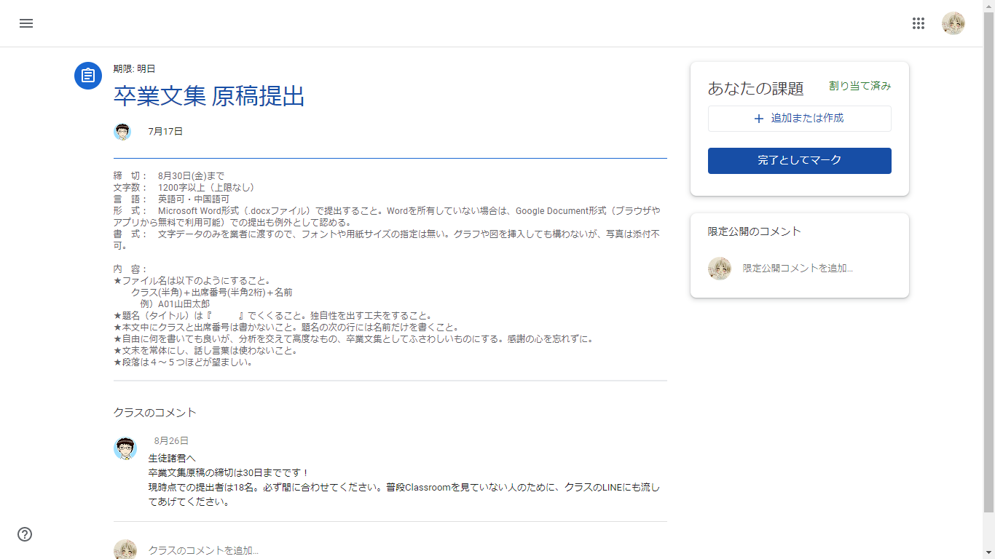Viewport: 995px width, 559px height.
Task: Click the 卒業文集 原稿提出 assignment title
Action: [x=209, y=96]
